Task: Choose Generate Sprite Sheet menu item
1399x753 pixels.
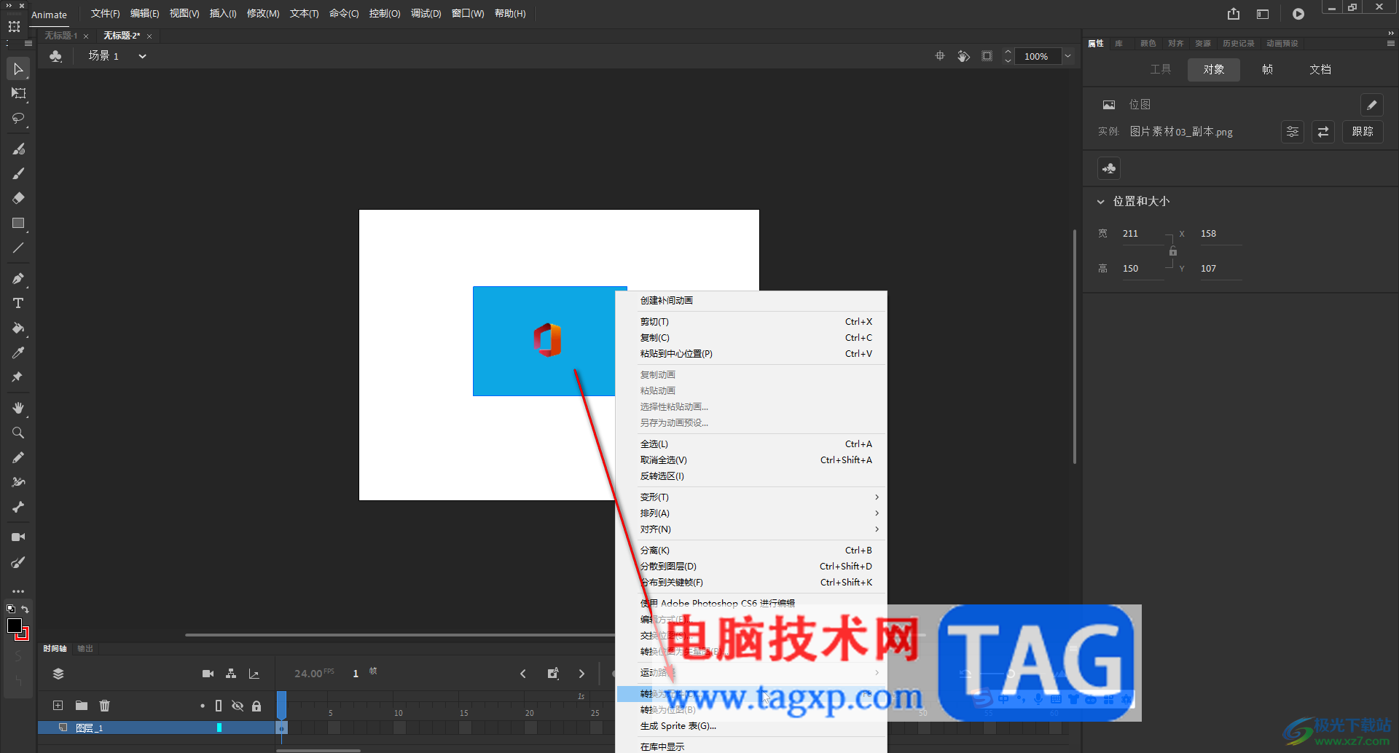Action: (751, 726)
